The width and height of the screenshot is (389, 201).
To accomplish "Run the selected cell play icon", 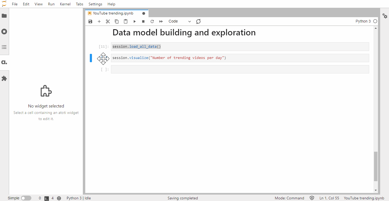I will pos(135,21).
